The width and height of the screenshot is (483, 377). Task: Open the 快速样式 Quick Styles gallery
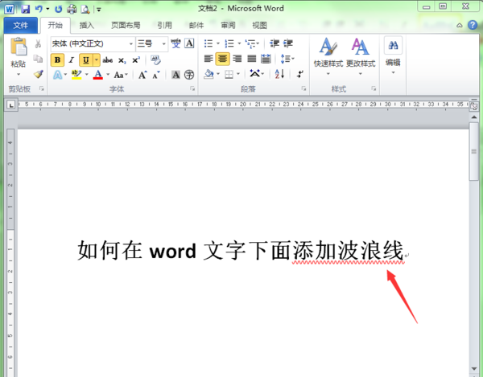pyautogui.click(x=328, y=56)
